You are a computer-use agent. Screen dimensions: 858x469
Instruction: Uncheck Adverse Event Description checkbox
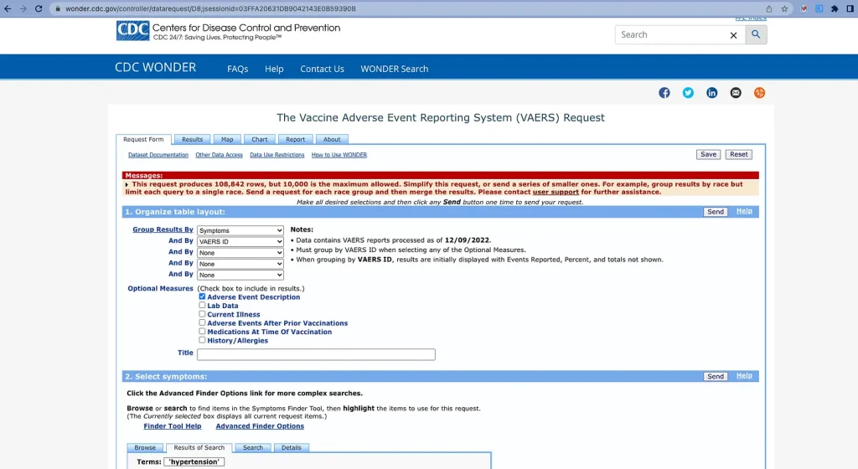[202, 296]
